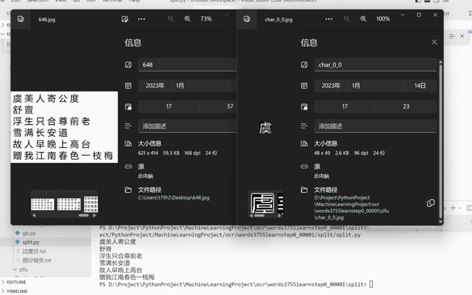
Task: Click the source link icon in 648 info
Action: pos(128,167)
